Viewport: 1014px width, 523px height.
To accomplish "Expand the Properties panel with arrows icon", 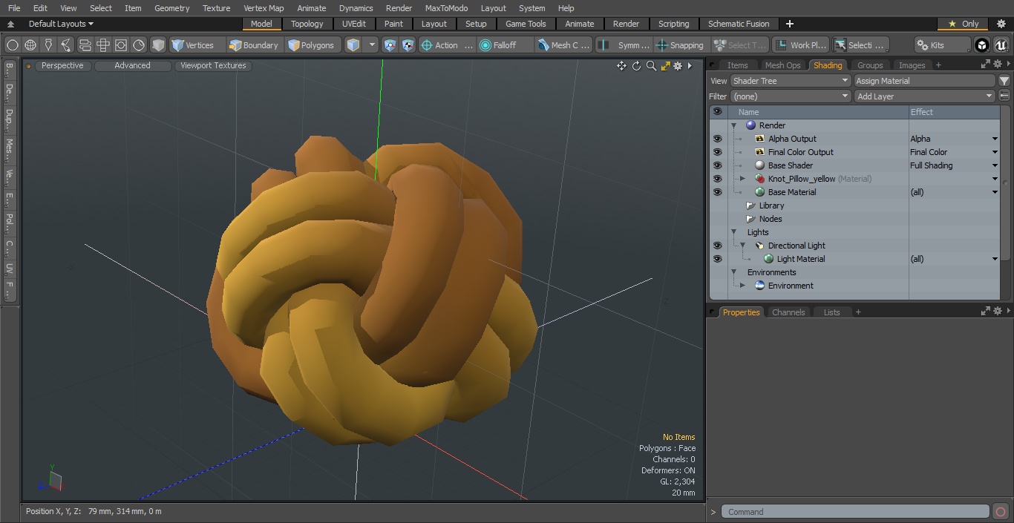I will tap(986, 312).
